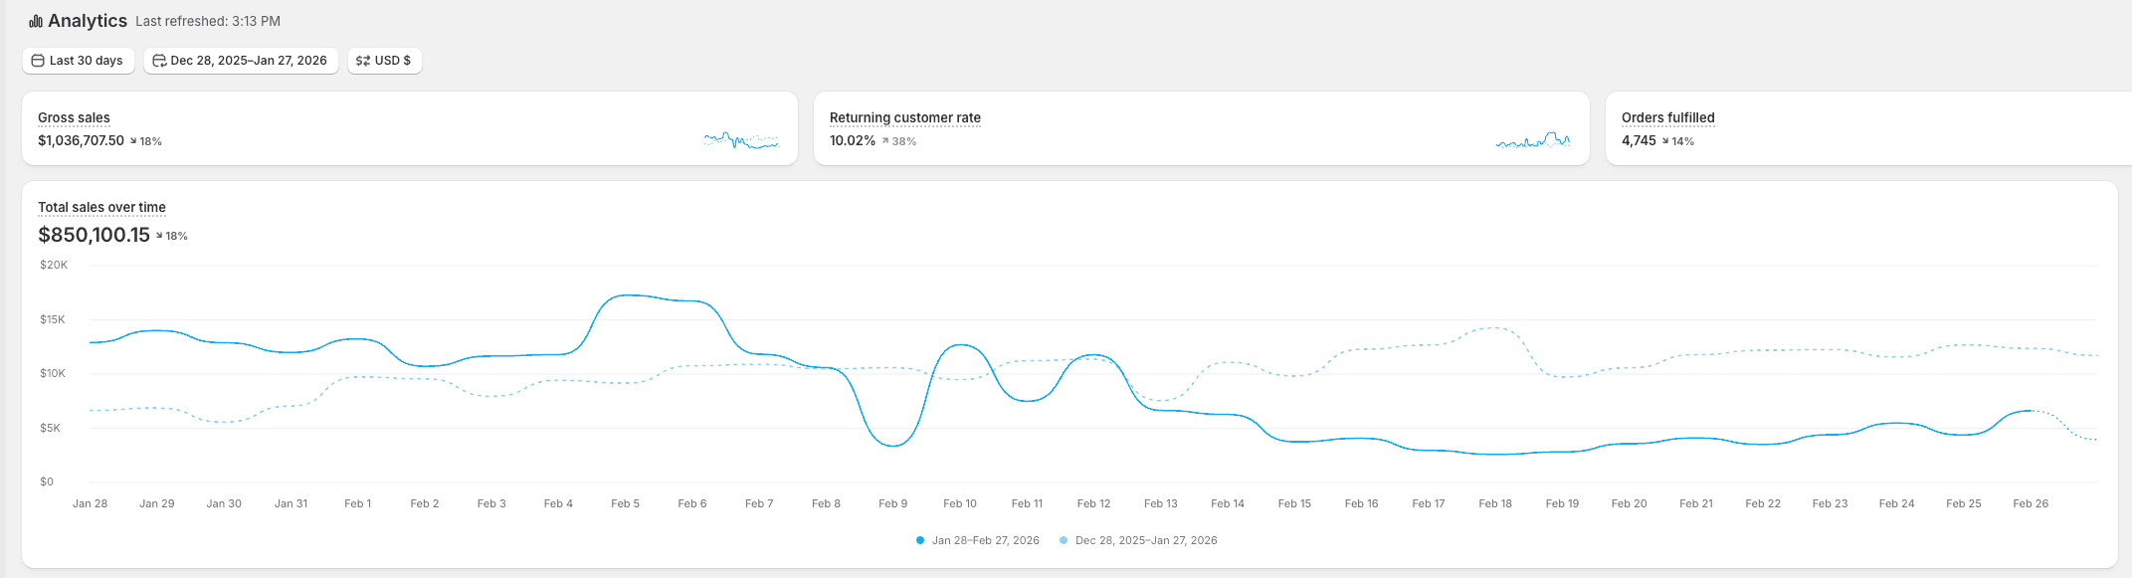Click the trend arrow beside $850,100.15 total
Viewport: 2132px width, 578px height.
(159, 236)
